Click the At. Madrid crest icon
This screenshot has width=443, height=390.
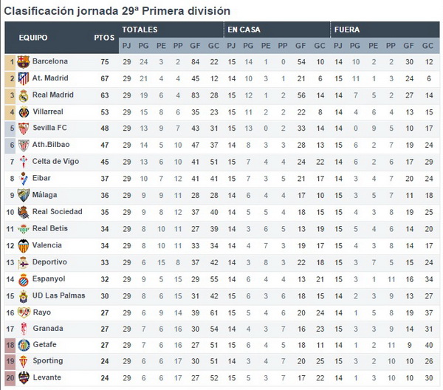(23, 78)
